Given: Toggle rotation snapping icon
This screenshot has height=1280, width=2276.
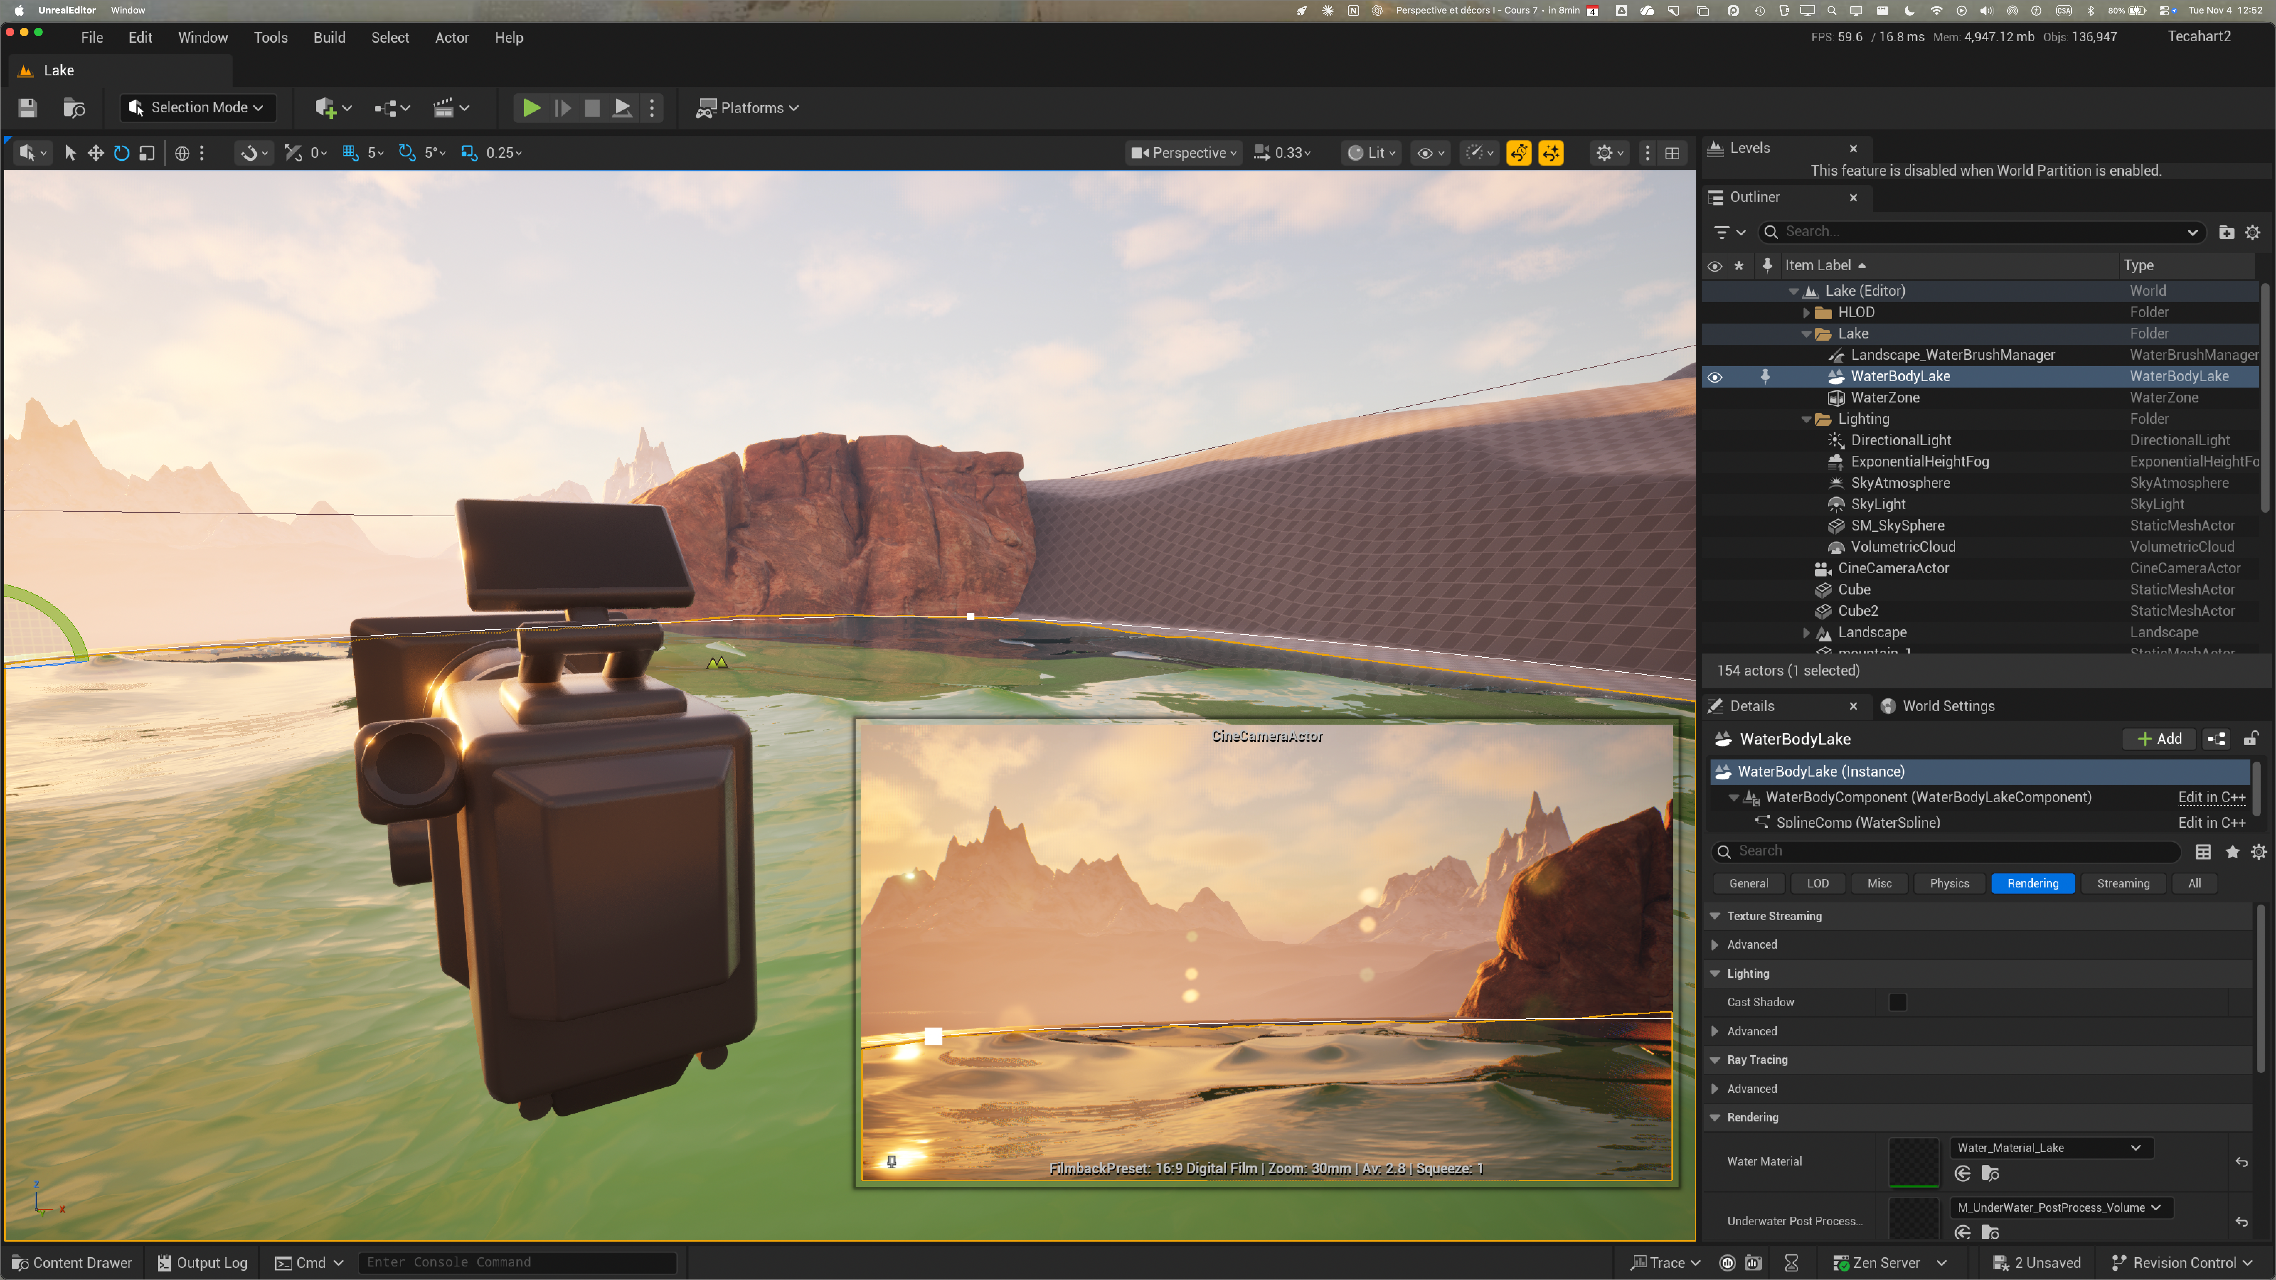Looking at the screenshot, I should [406, 153].
